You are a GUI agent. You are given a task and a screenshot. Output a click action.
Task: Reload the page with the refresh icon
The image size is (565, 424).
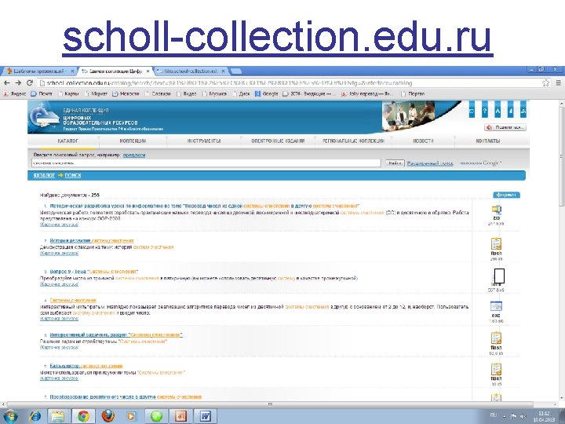click(x=30, y=83)
